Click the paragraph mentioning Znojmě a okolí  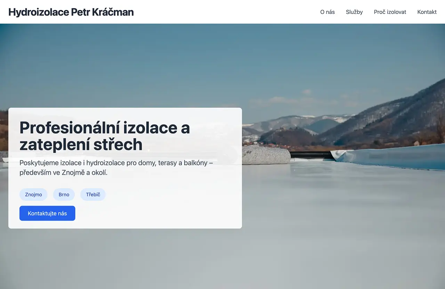116,167
